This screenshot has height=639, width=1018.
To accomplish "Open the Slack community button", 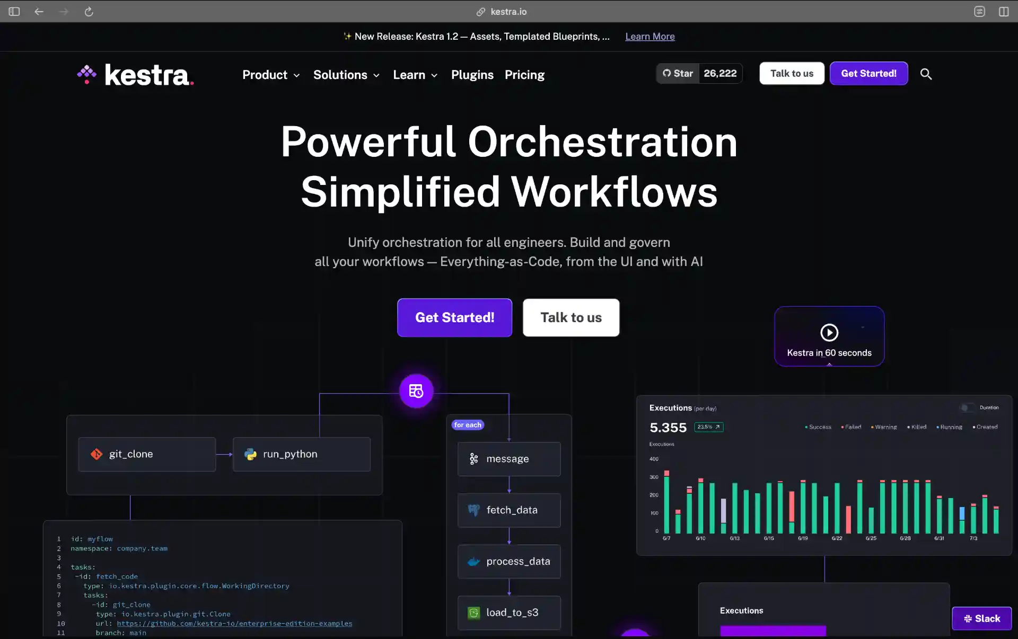I will click(x=982, y=618).
